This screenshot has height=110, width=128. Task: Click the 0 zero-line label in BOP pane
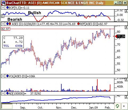[x=3, y=16]
